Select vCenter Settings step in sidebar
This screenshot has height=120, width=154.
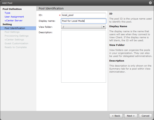[14, 39]
